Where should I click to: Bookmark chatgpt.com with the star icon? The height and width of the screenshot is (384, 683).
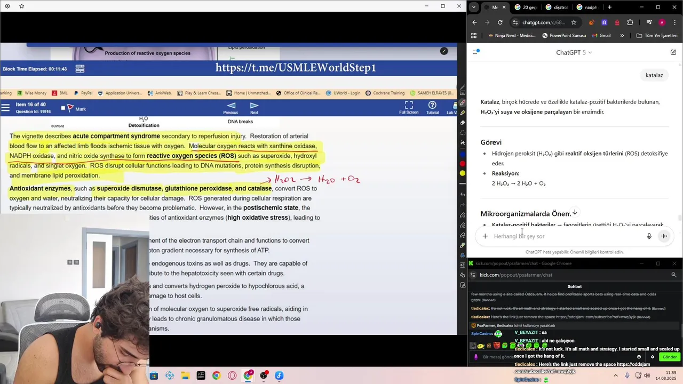[574, 22]
